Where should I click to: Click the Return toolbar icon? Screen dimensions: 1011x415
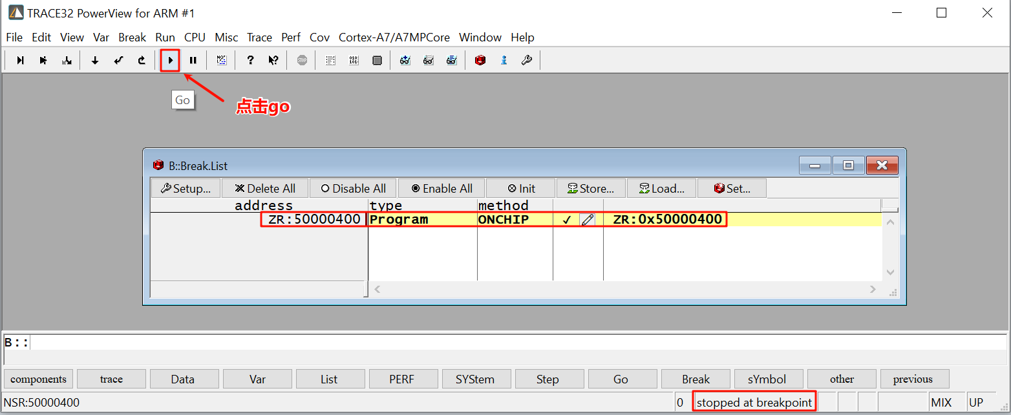[x=118, y=60]
